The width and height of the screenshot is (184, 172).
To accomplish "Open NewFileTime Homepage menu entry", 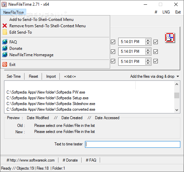I will point(55,55).
